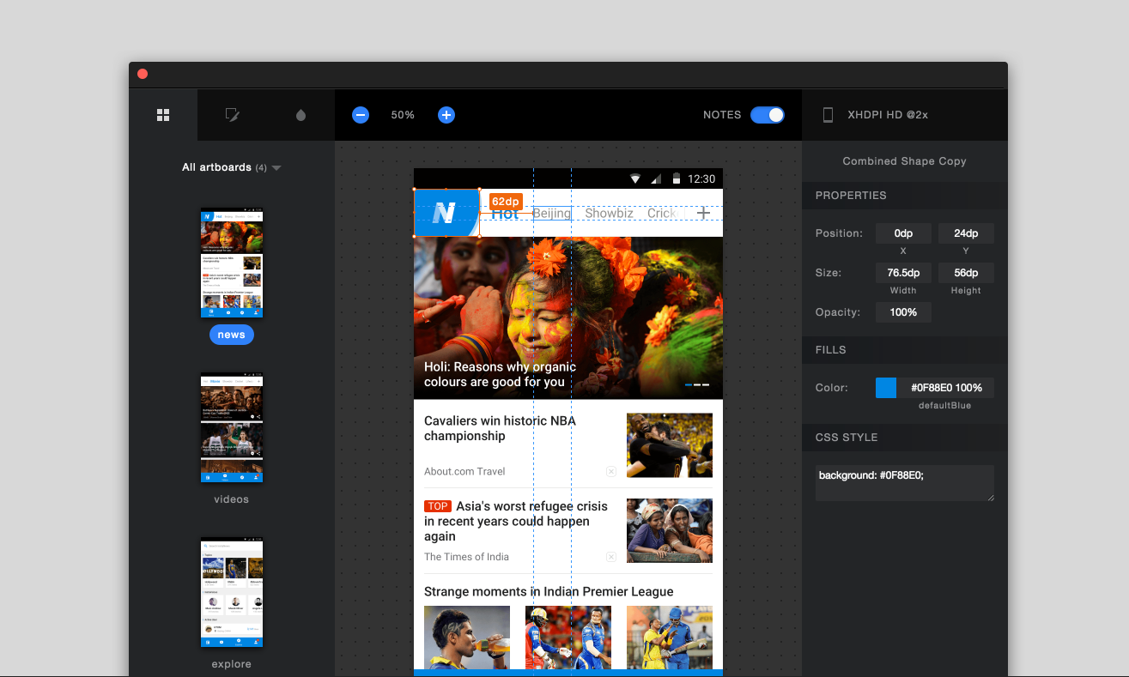The height and width of the screenshot is (677, 1129).
Task: Click the Position X value 0dp
Action: [903, 233]
